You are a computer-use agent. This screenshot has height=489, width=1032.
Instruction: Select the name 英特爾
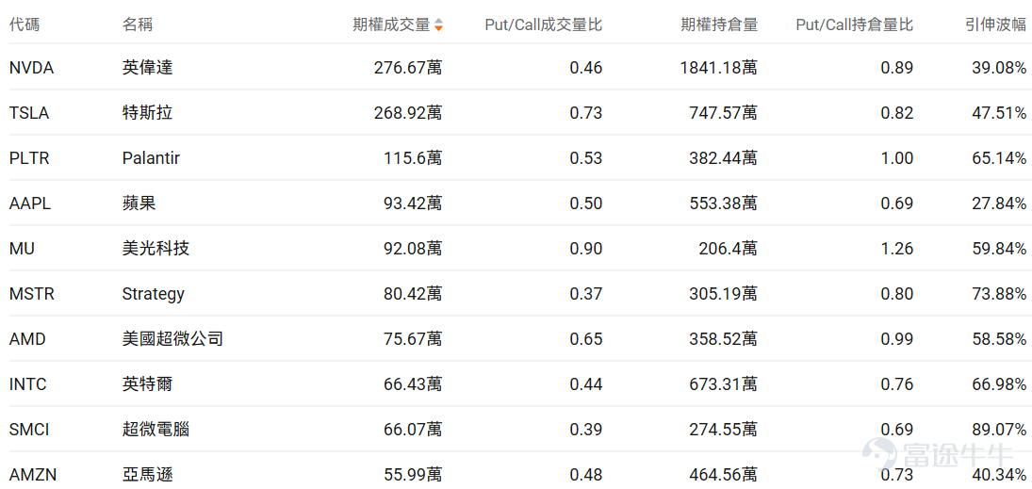tap(147, 383)
